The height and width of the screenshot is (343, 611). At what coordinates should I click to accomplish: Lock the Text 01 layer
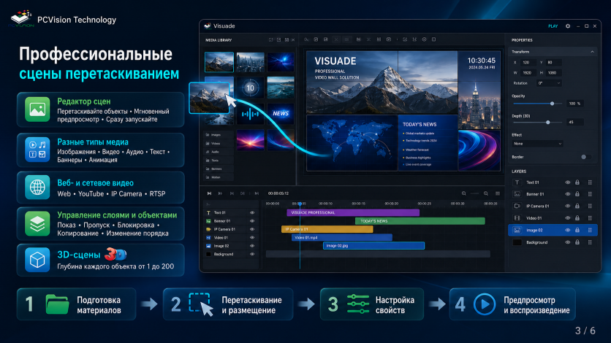577,182
